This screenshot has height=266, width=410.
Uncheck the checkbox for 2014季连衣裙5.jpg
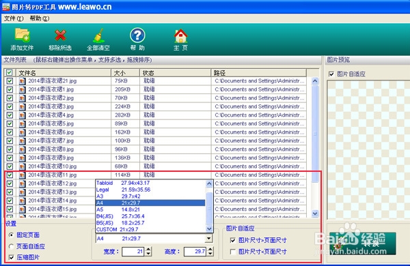[10, 123]
